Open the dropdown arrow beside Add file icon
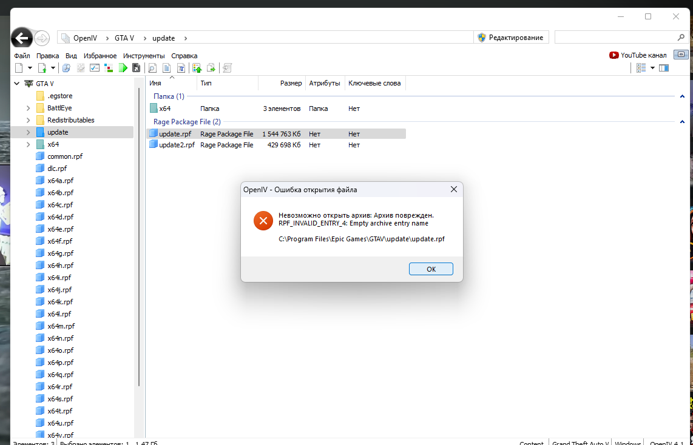Image resolution: width=693 pixels, height=445 pixels. click(53, 68)
